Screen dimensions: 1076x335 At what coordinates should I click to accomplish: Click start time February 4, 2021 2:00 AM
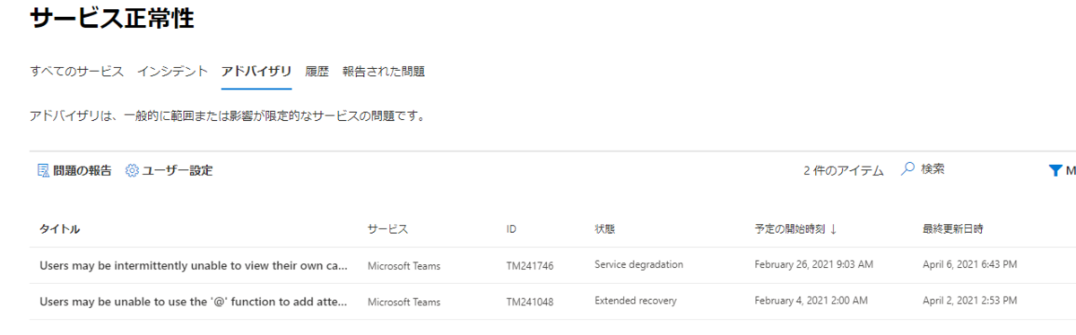(811, 300)
